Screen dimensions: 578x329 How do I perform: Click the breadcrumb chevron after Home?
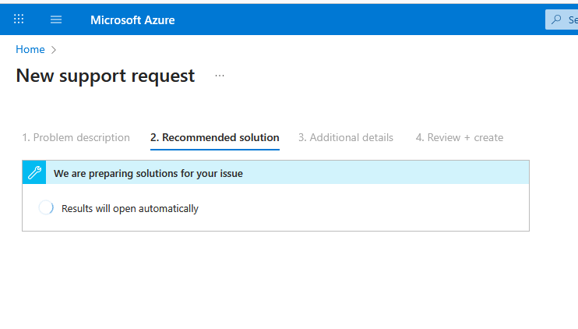point(54,50)
